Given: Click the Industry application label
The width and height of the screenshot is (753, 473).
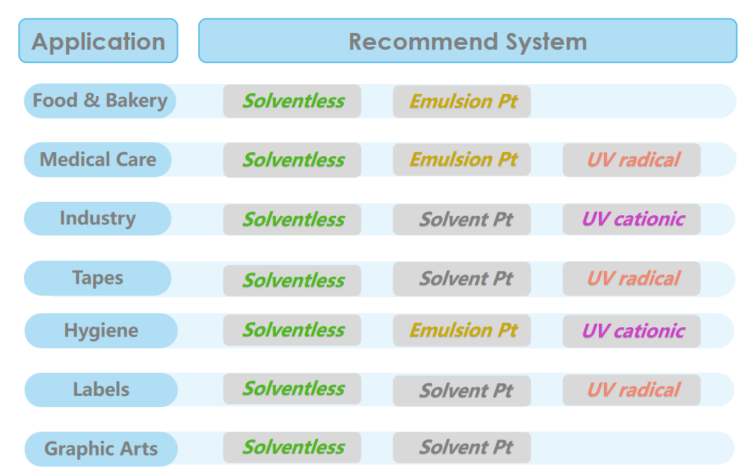Looking at the screenshot, I should 97,219.
